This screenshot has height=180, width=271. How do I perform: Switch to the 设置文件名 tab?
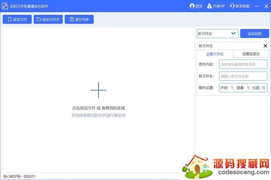[x=215, y=54]
